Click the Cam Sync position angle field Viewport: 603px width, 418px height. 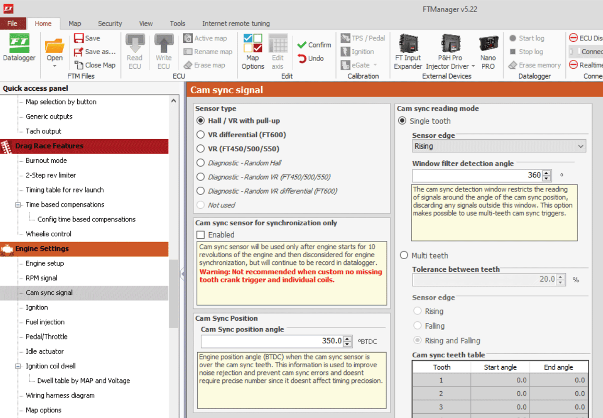[x=271, y=341]
